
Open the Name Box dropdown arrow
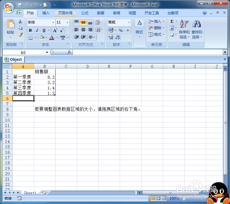coord(47,52)
